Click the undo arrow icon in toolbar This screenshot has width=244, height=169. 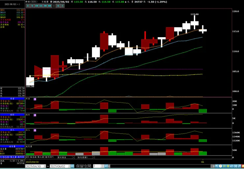[x=232, y=166]
